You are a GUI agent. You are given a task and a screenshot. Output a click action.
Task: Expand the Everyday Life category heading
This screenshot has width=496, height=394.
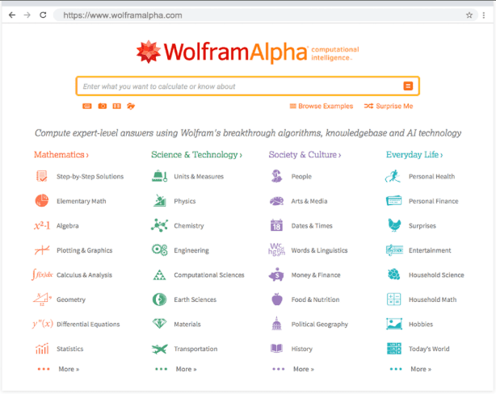click(x=414, y=155)
